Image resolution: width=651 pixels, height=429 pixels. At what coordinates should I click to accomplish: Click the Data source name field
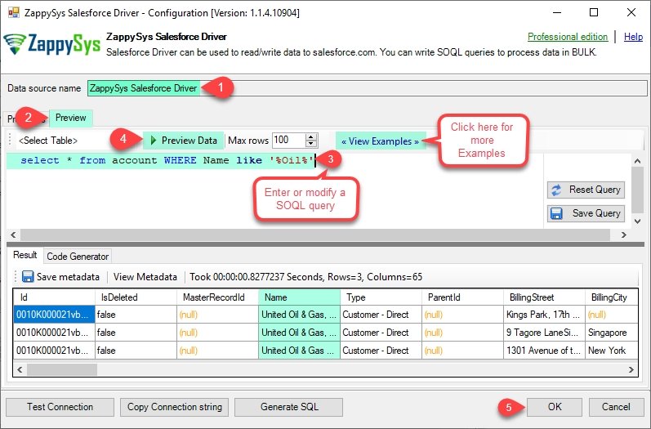coord(367,88)
